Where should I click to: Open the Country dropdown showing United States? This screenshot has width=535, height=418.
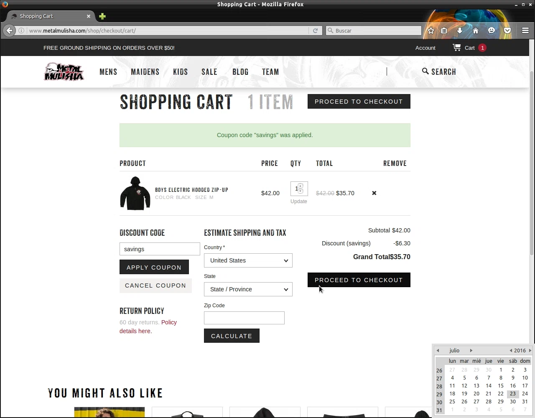(248, 260)
